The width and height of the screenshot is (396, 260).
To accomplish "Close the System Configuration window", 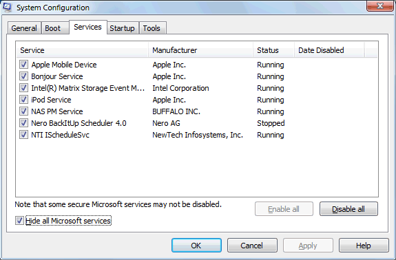I will coord(380,6).
